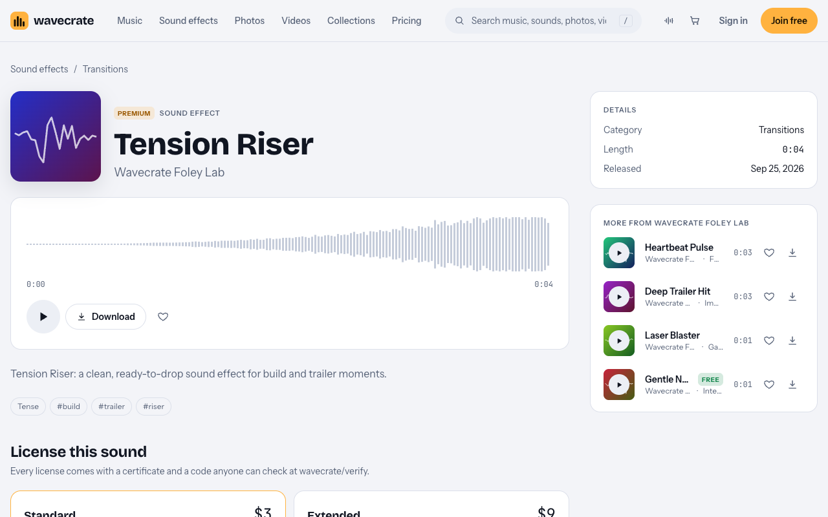Open the Transitions breadcrumb link

[105, 69]
